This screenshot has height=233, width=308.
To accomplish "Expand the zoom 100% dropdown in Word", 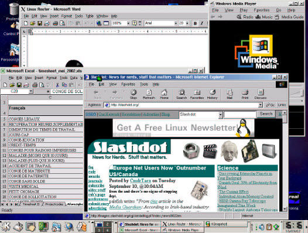I will [128, 23].
